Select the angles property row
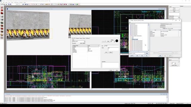Viewport: 191px width, 107px height. click(86, 49)
